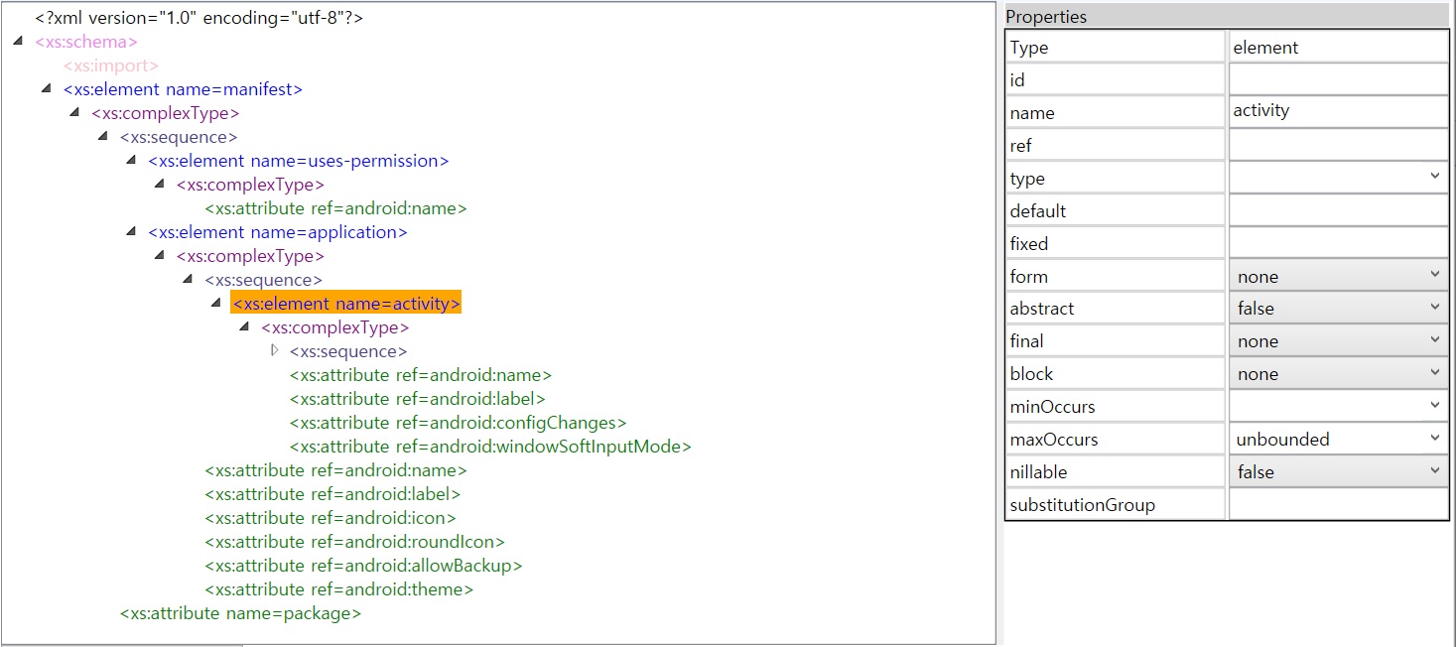Open the abstract dropdown showing false
Image resolution: width=1456 pixels, height=647 pixels.
click(1339, 309)
